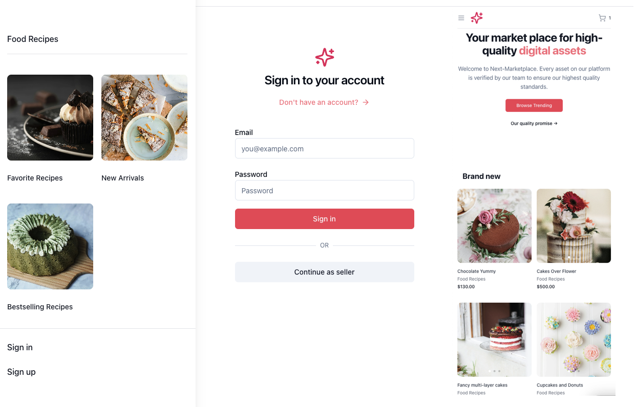Click Continue as seller button
Viewport: 636px width, 407px height.
[324, 272]
